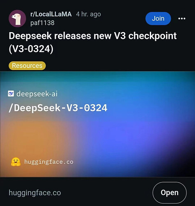Join the r/LocalLLaMA community
The width and height of the screenshot is (195, 206).
(x=158, y=19)
